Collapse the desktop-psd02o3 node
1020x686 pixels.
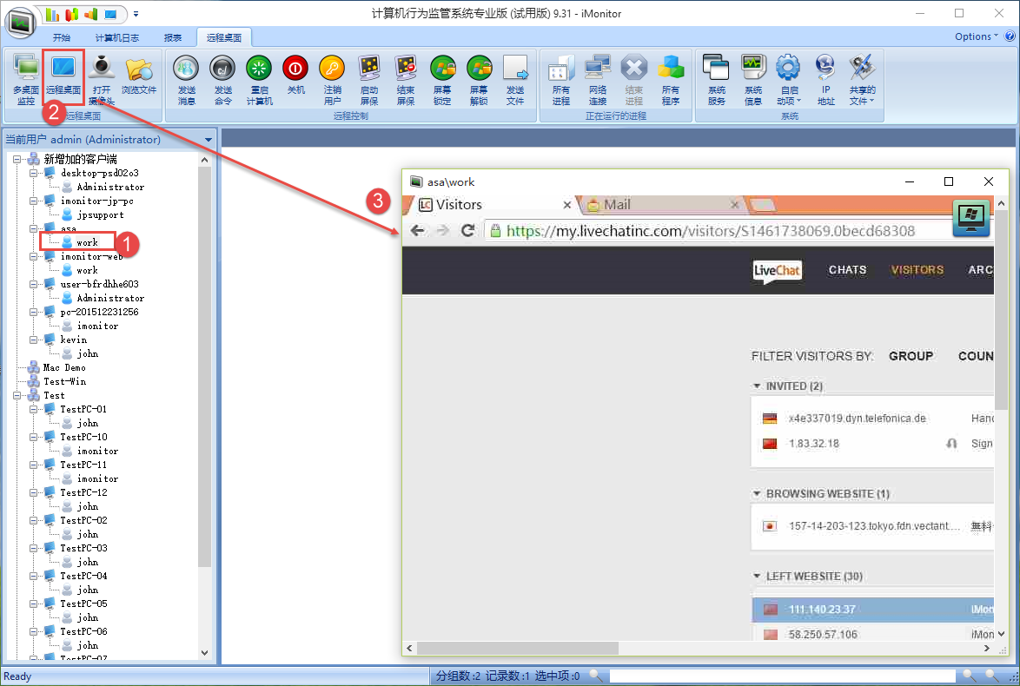click(33, 174)
